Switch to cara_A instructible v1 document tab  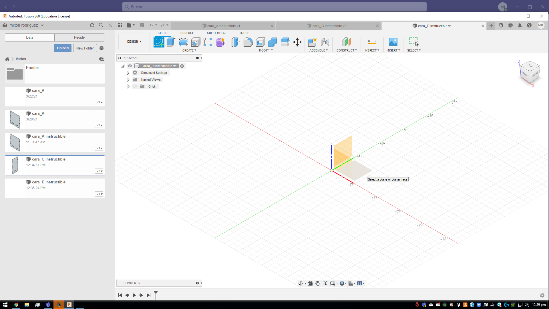[223, 26]
